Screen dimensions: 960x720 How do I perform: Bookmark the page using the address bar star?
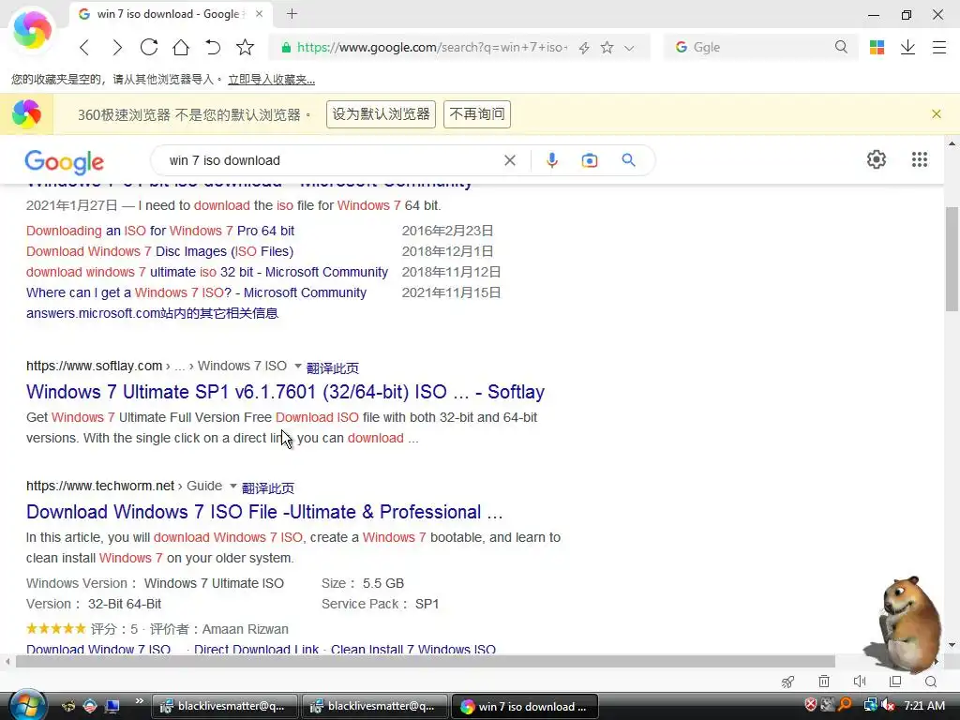pos(607,47)
